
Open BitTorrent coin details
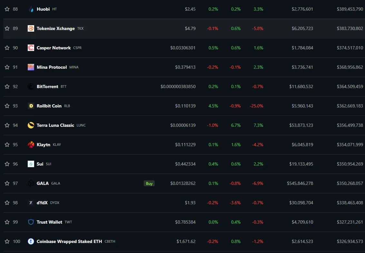47,86
